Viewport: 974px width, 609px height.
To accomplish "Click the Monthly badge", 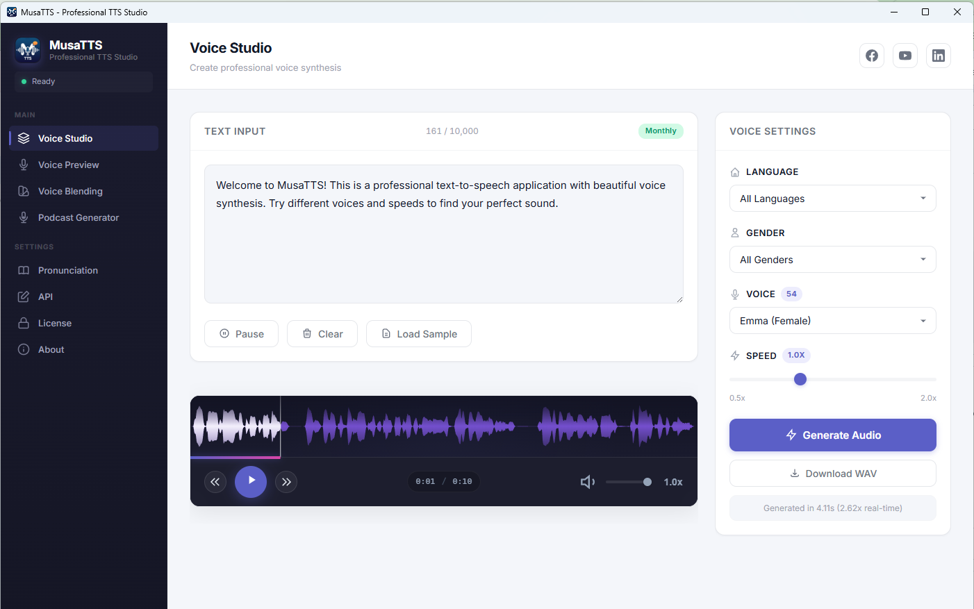I will (661, 131).
